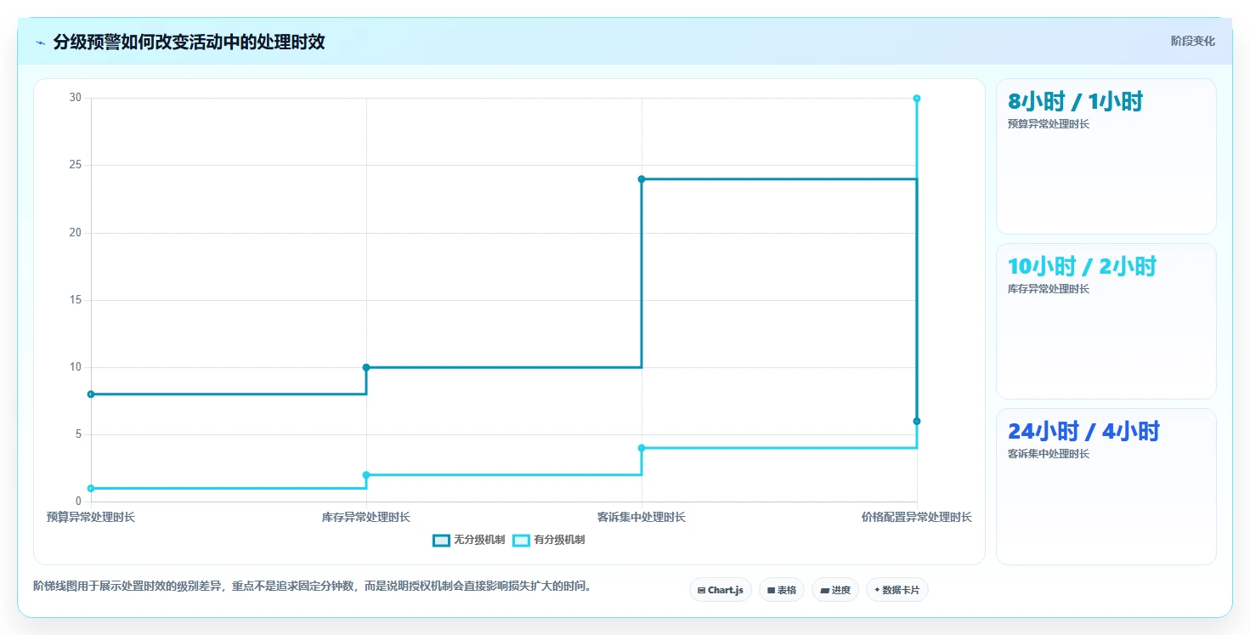The height and width of the screenshot is (635, 1250).
Task: Click the dark data point at value 10
Action: [x=366, y=367]
